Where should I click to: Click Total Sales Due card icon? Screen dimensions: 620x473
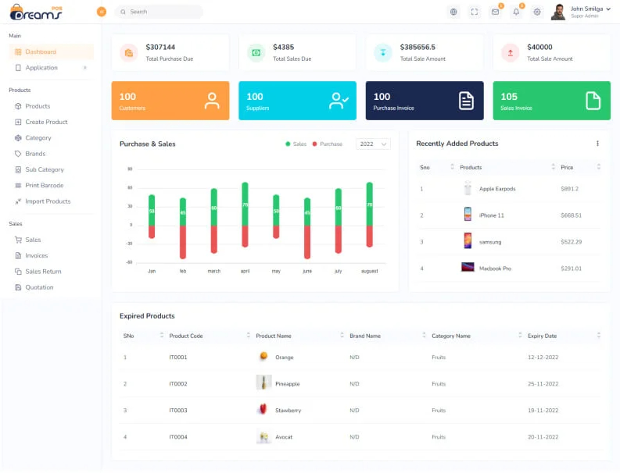[256, 53]
